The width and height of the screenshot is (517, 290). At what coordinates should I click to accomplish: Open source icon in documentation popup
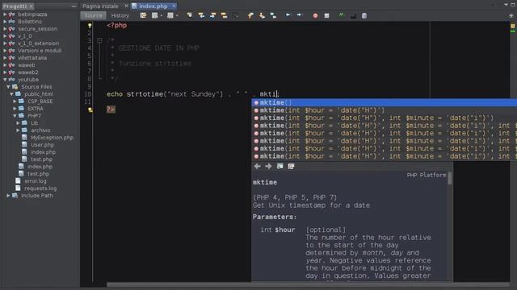(x=291, y=167)
